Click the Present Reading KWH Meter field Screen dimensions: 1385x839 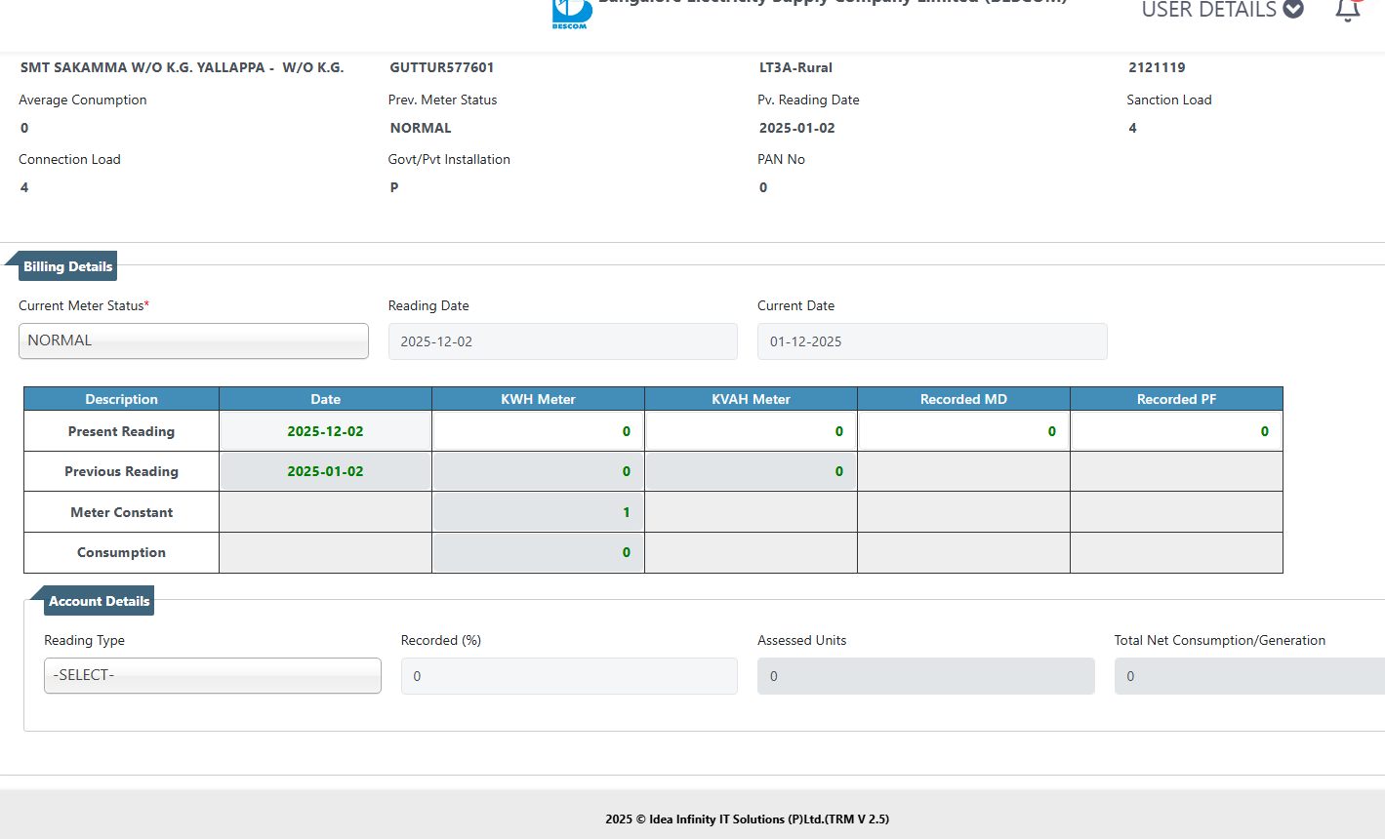coord(538,431)
